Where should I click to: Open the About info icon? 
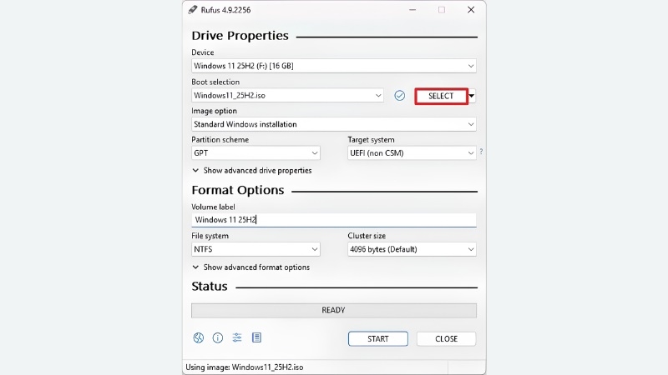(x=218, y=338)
